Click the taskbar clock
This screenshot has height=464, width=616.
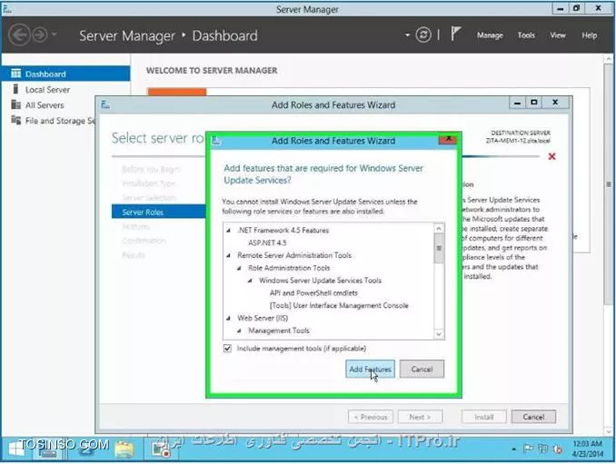click(587, 449)
